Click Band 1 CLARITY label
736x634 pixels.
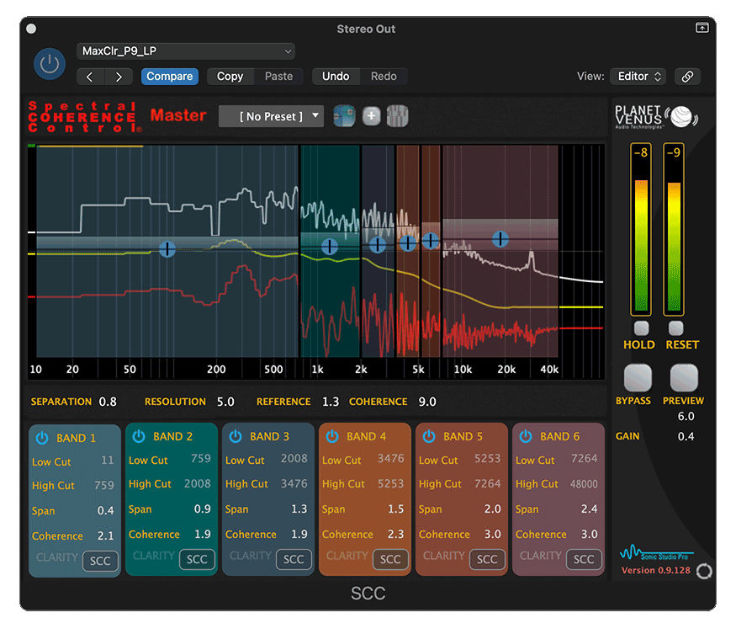57,557
